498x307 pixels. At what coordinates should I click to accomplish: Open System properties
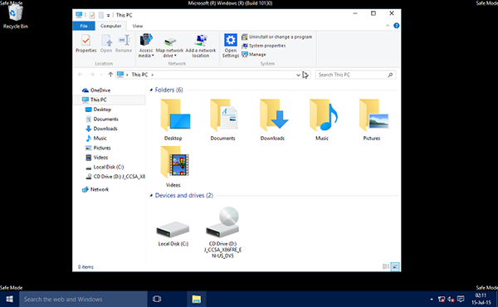(x=264, y=46)
